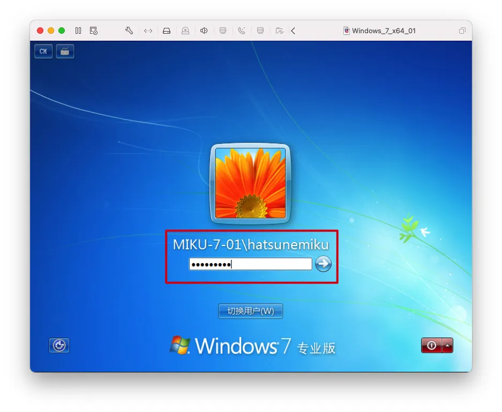Collapse toolbar devices with the chevron
502x412 pixels.
[x=293, y=31]
